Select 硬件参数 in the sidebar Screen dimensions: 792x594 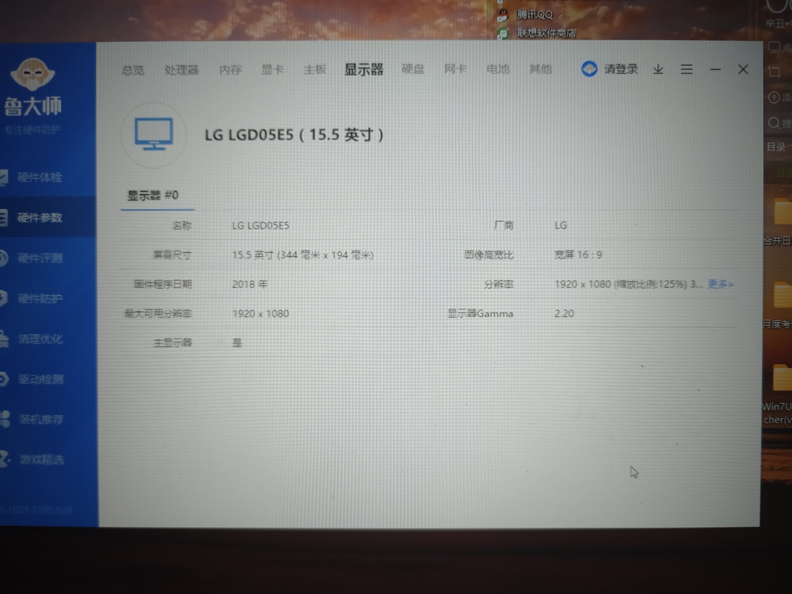pyautogui.click(x=40, y=218)
